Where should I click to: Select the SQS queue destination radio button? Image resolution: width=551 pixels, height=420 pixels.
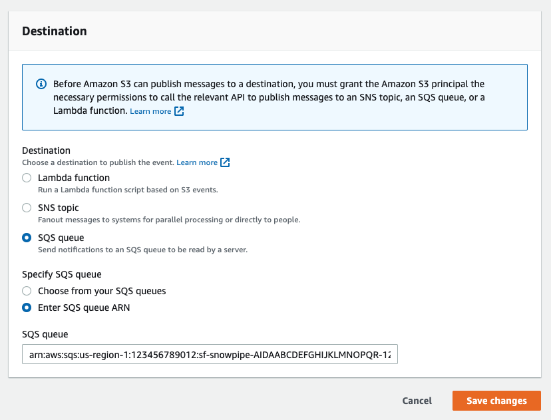pyautogui.click(x=27, y=238)
